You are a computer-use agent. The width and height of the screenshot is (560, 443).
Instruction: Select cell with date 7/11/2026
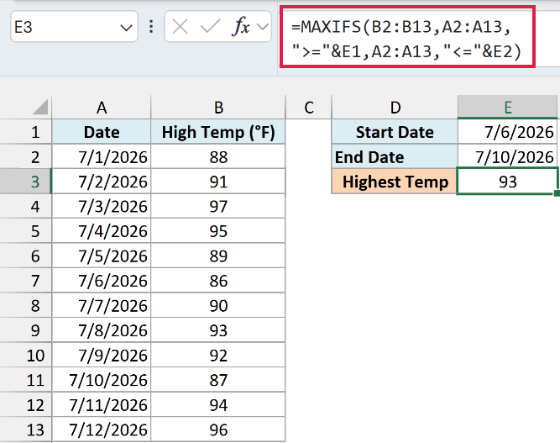pos(102,404)
